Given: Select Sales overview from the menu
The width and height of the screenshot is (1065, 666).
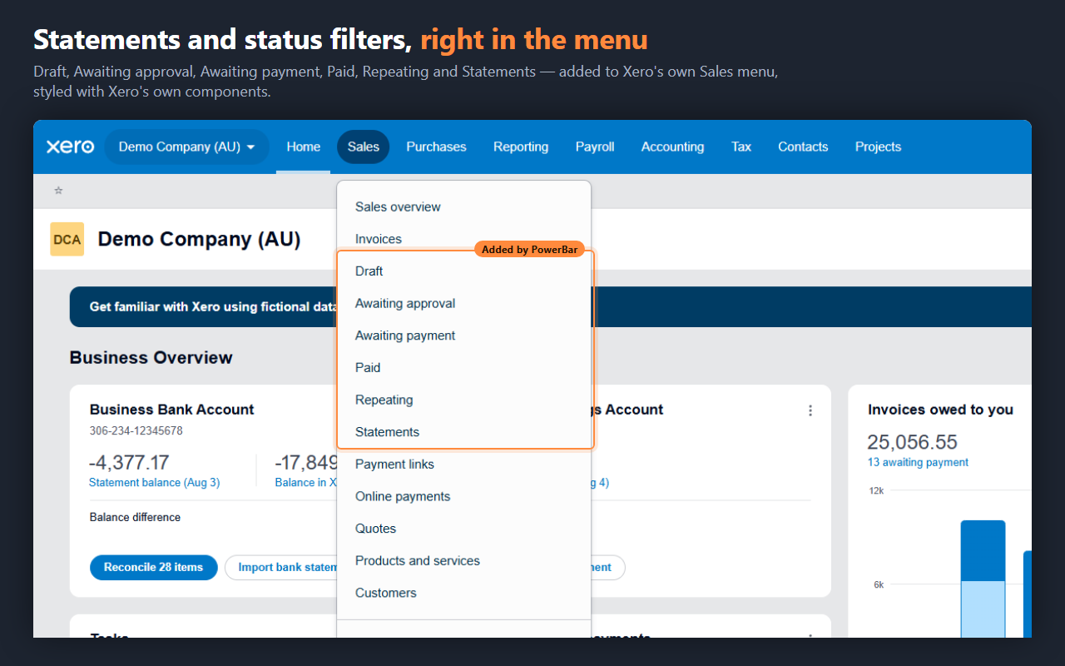Looking at the screenshot, I should 463,207.
